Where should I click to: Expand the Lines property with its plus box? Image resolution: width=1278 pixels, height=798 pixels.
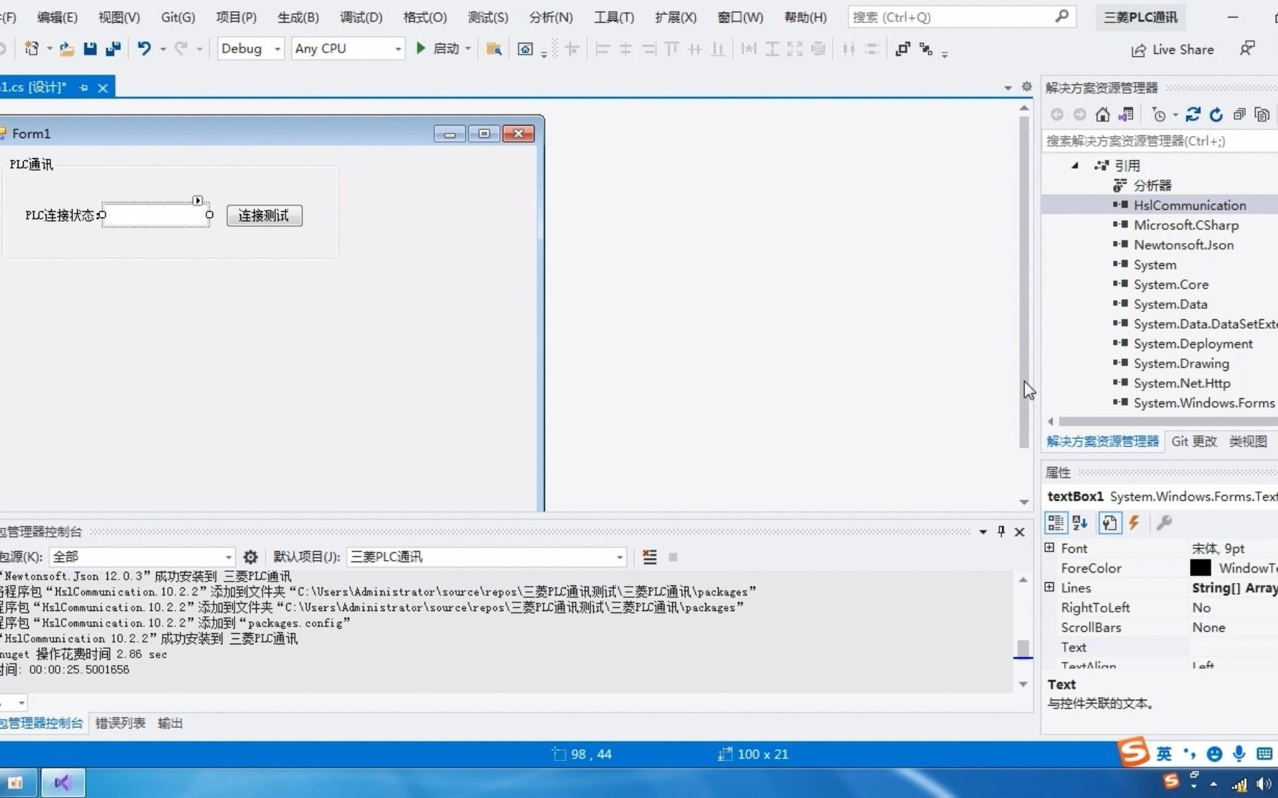coord(1050,587)
